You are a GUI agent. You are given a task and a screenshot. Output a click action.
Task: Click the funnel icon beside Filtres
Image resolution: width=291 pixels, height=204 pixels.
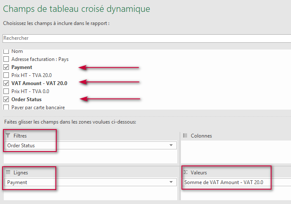pyautogui.click(x=8, y=135)
